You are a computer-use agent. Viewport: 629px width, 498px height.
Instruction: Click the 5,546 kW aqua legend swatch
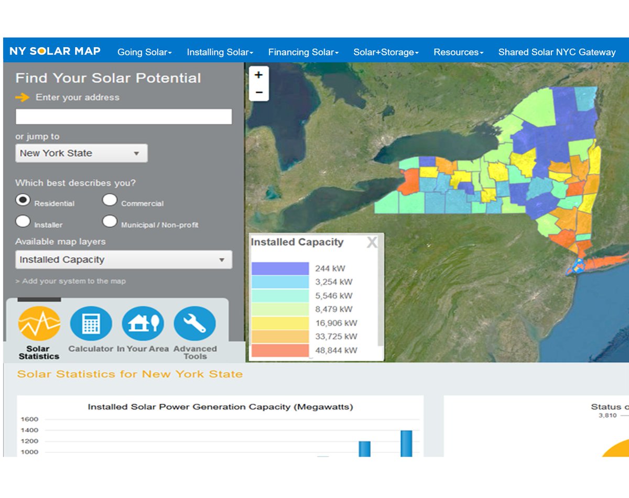(280, 296)
